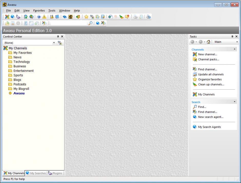Click the yellow star favorites toolbar icon

point(86,17)
